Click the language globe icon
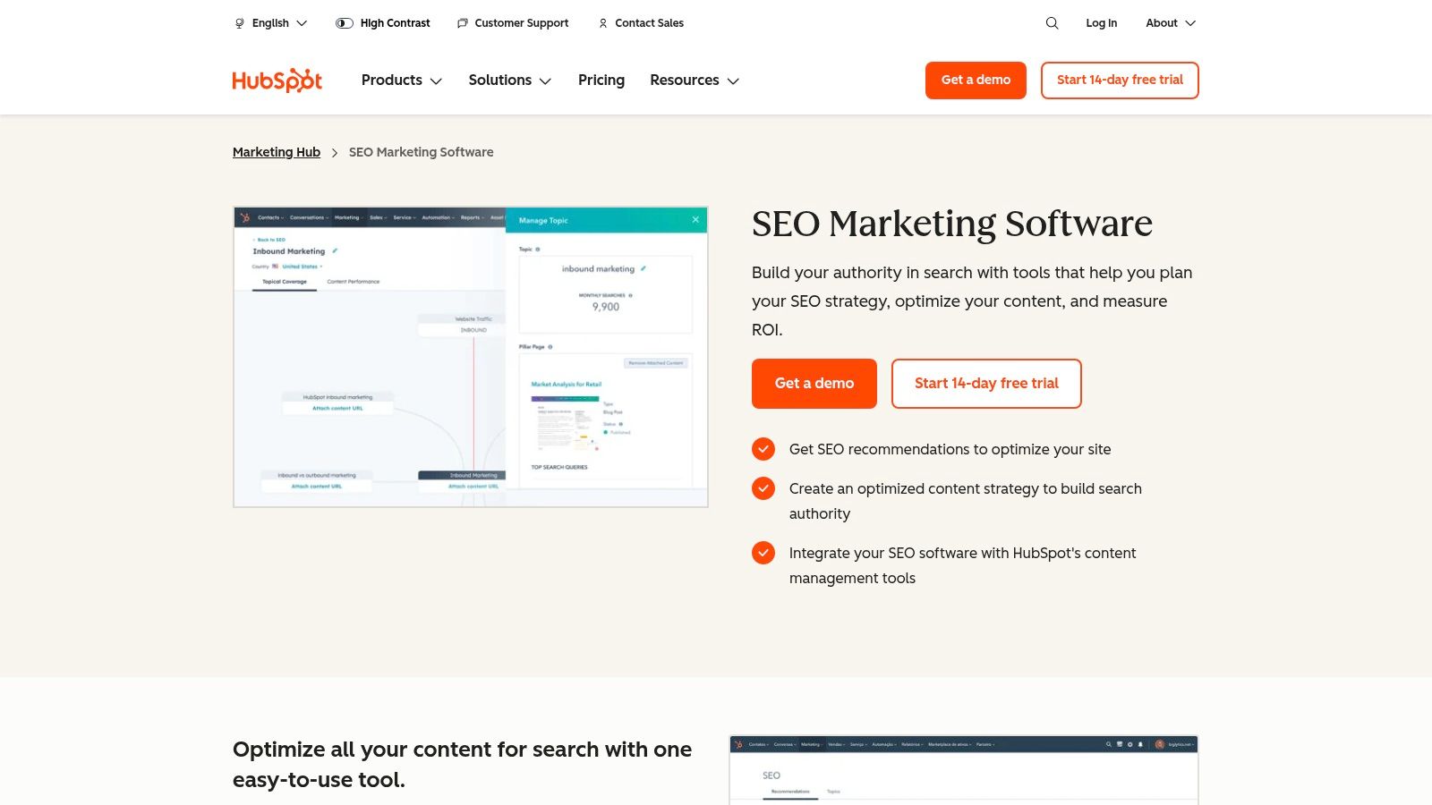This screenshot has height=805, width=1432. click(238, 23)
